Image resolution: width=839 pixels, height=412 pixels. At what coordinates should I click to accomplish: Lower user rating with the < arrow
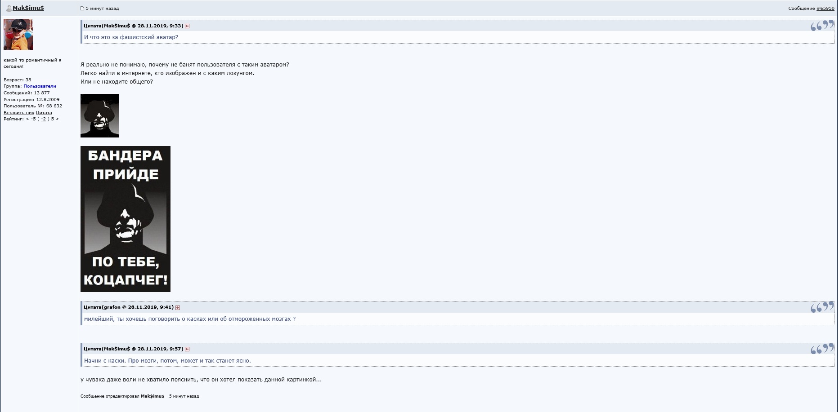[27, 119]
